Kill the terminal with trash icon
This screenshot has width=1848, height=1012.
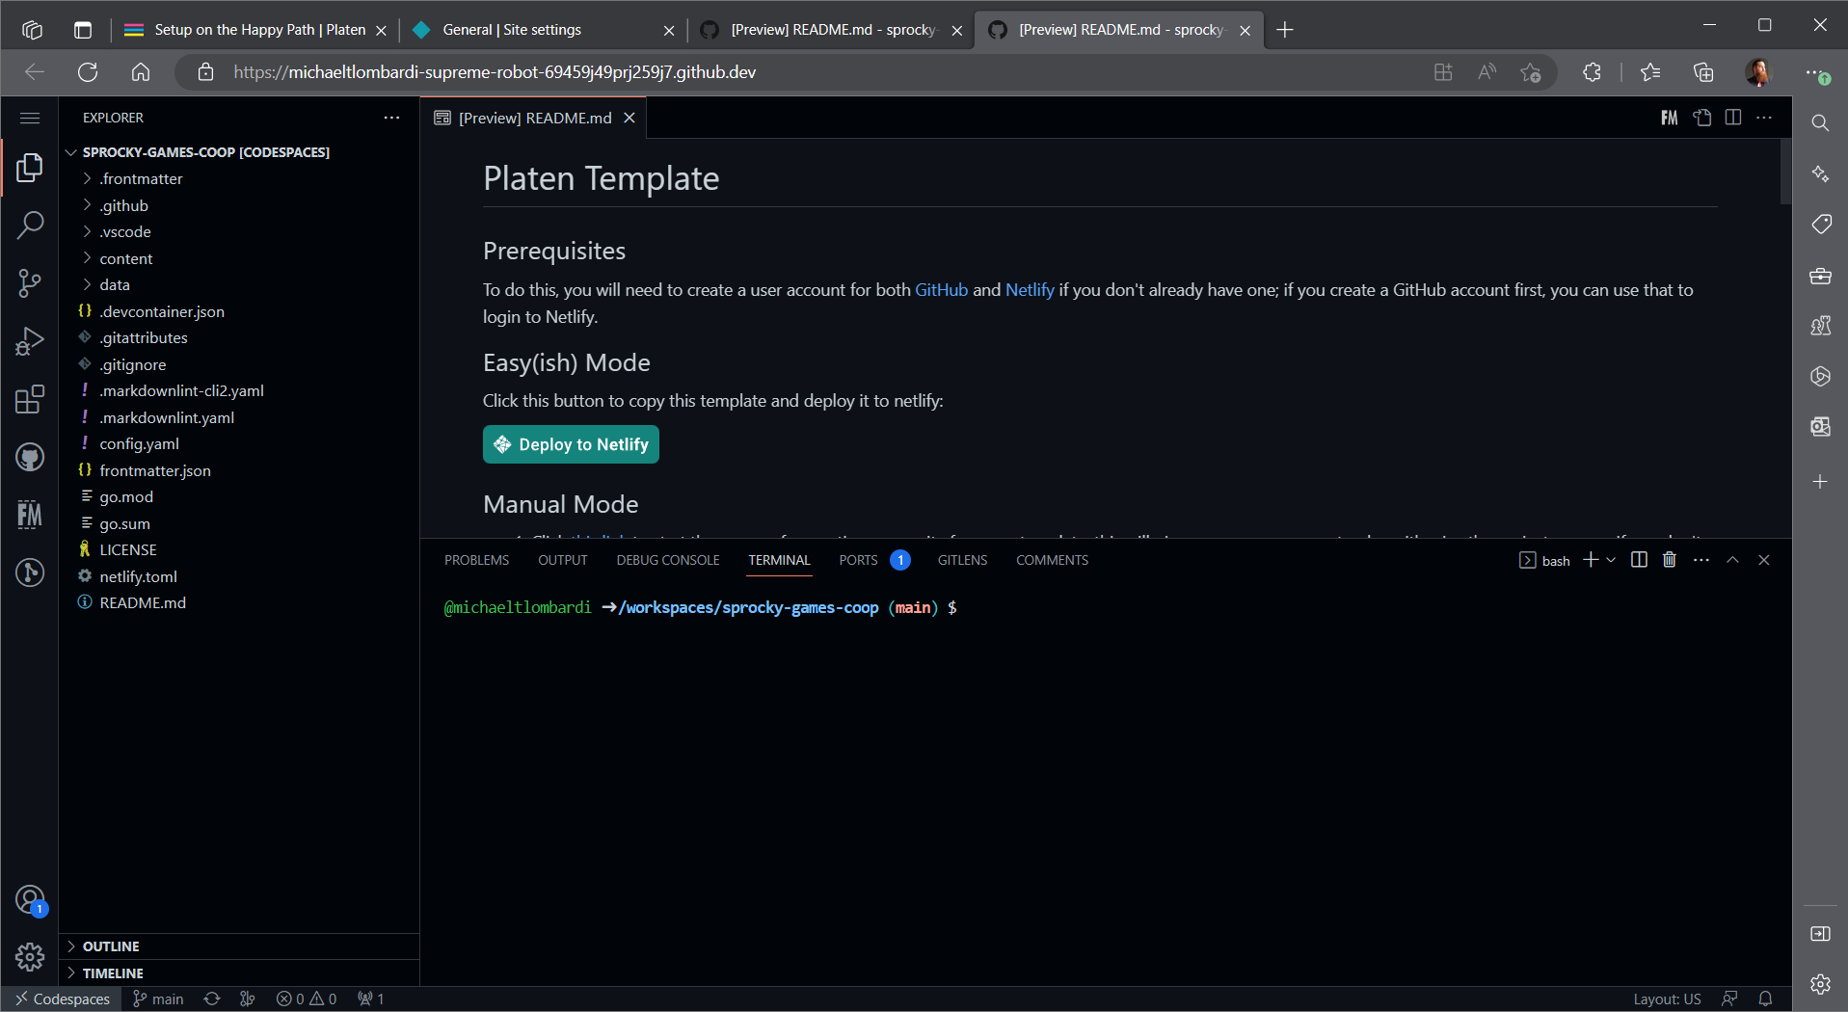(x=1670, y=560)
